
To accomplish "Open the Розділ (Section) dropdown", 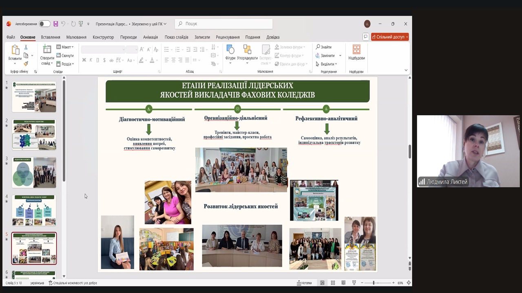I will point(65,64).
